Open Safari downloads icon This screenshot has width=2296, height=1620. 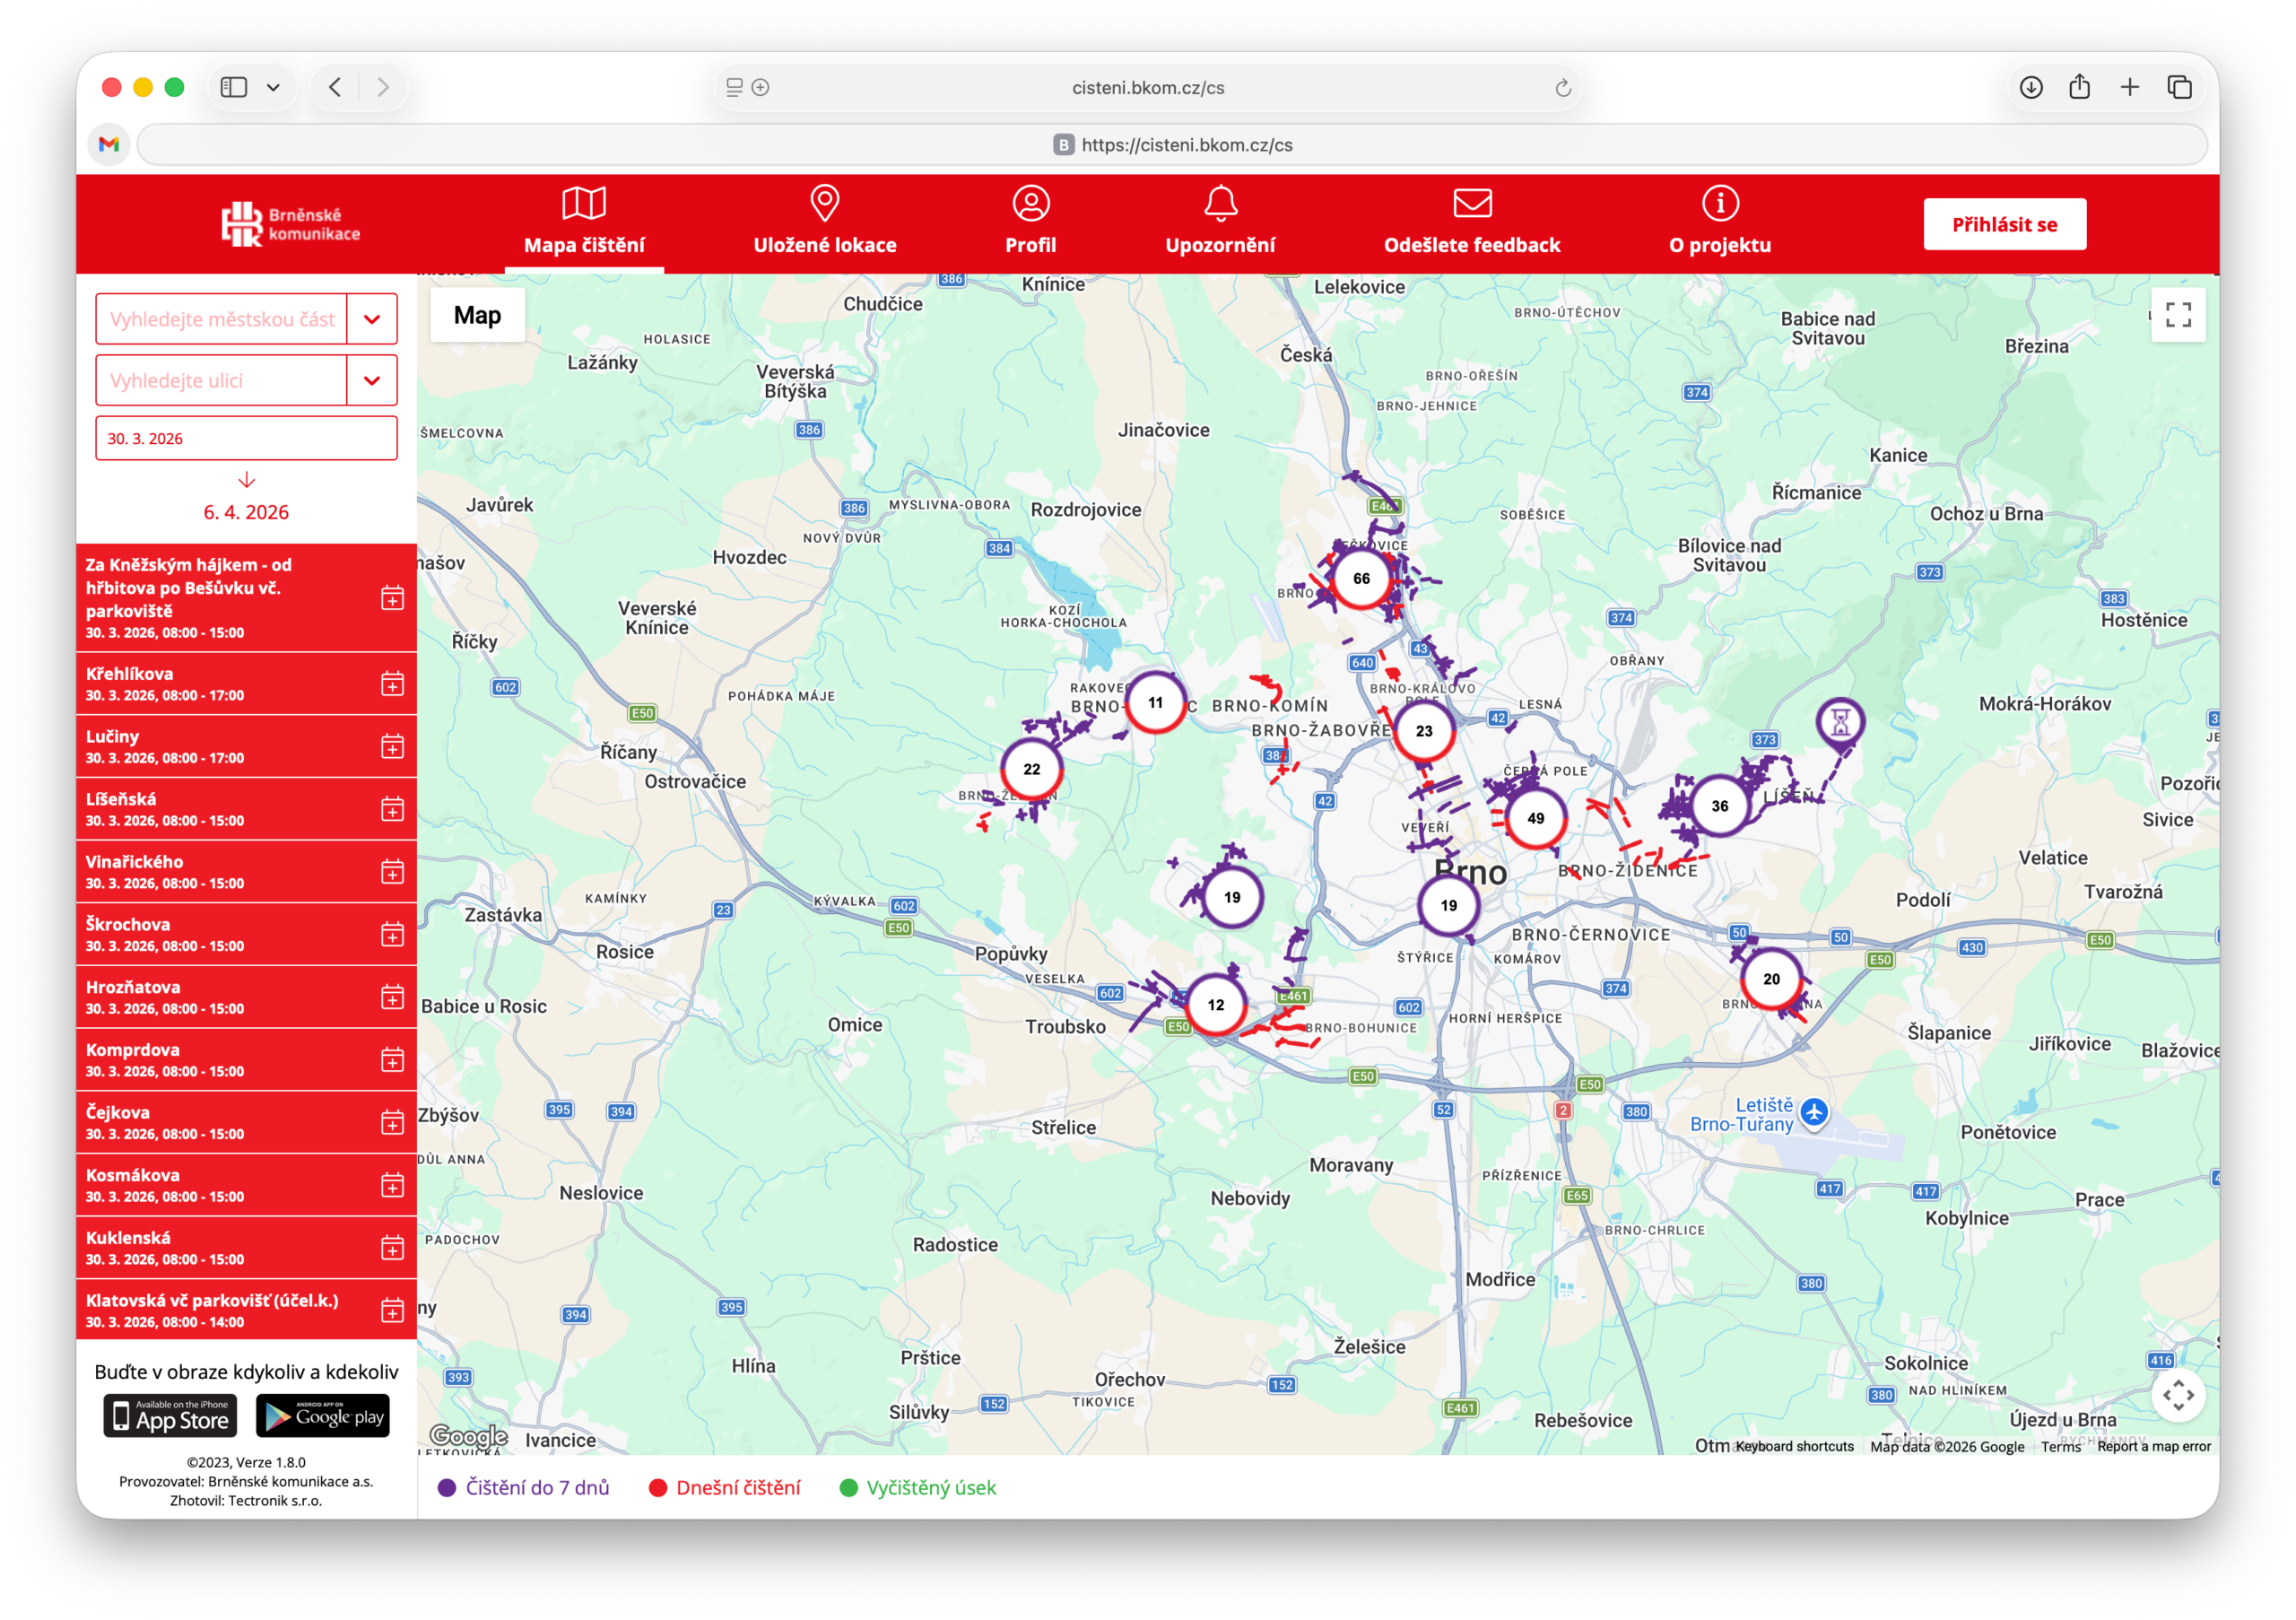(x=2030, y=87)
